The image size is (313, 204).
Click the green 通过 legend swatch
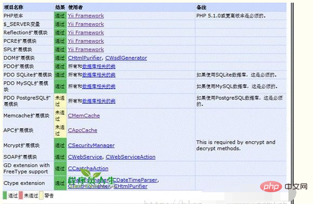pos(5,195)
